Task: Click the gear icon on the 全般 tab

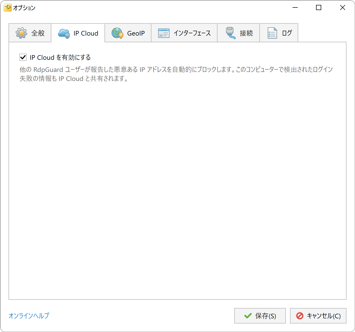Action: pos(21,33)
